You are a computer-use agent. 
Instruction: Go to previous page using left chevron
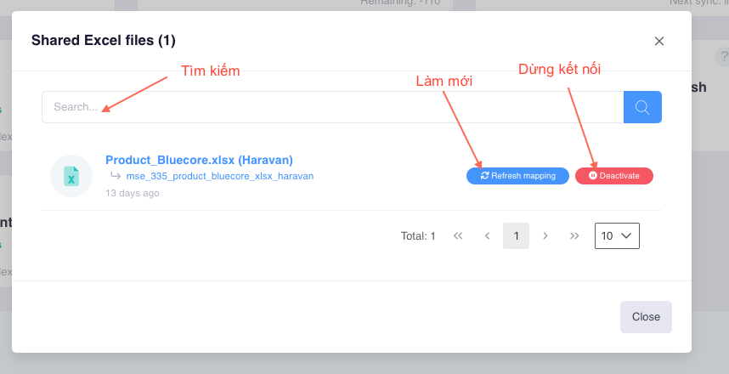(487, 235)
